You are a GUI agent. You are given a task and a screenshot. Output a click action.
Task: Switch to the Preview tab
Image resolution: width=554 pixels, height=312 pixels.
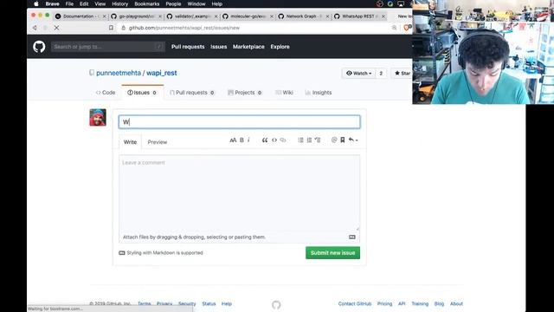tap(158, 142)
